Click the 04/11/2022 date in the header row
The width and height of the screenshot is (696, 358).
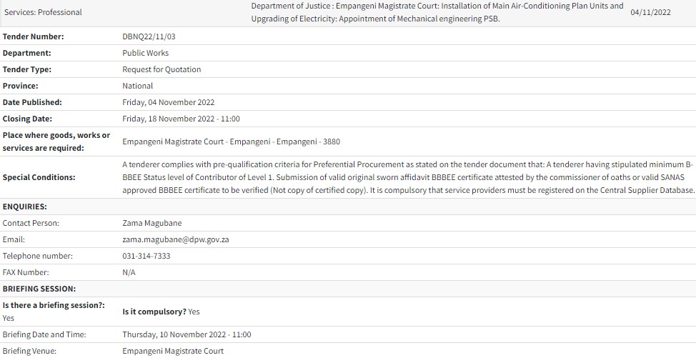tap(650, 12)
